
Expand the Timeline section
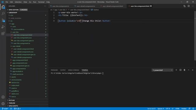coord(12,103)
